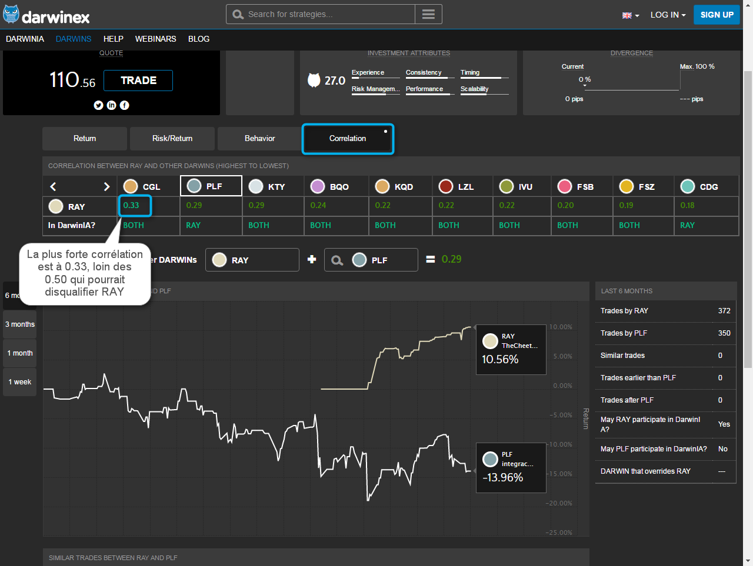Switch to the Risk/Return tab
Screen dimensions: 753x566
tap(172, 139)
